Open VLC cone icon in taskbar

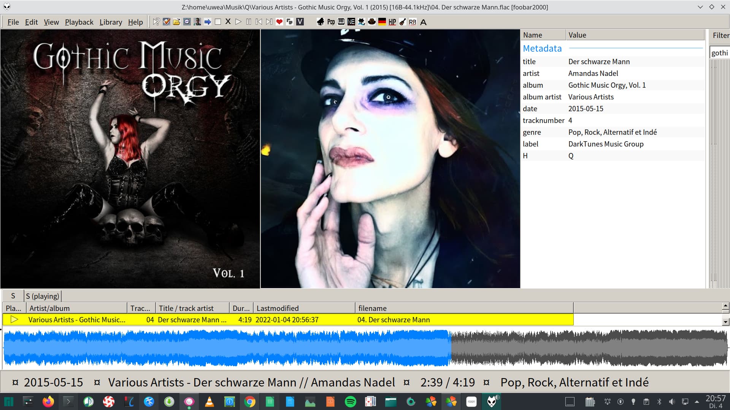209,402
